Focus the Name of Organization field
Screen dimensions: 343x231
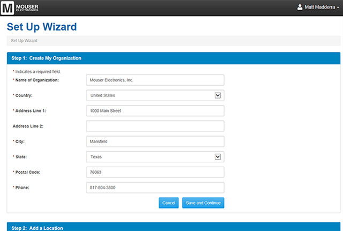pyautogui.click(x=155, y=80)
